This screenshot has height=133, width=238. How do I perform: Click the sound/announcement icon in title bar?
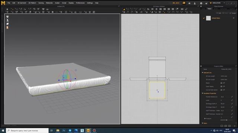tap(189, 3)
